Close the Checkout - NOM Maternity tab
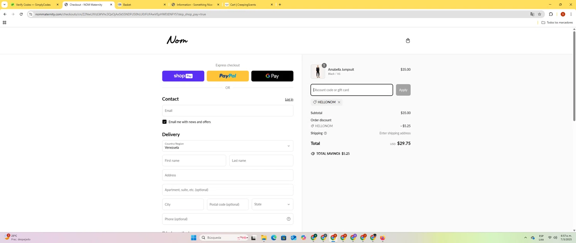 pyautogui.click(x=111, y=5)
